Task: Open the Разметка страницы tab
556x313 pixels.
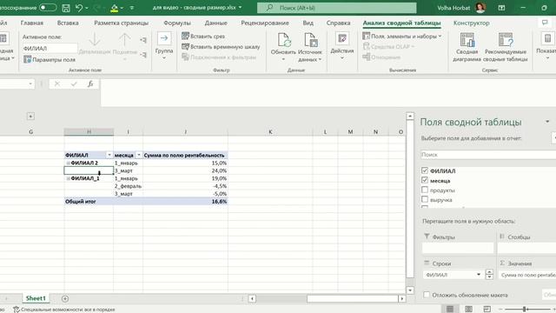Action: (122, 23)
